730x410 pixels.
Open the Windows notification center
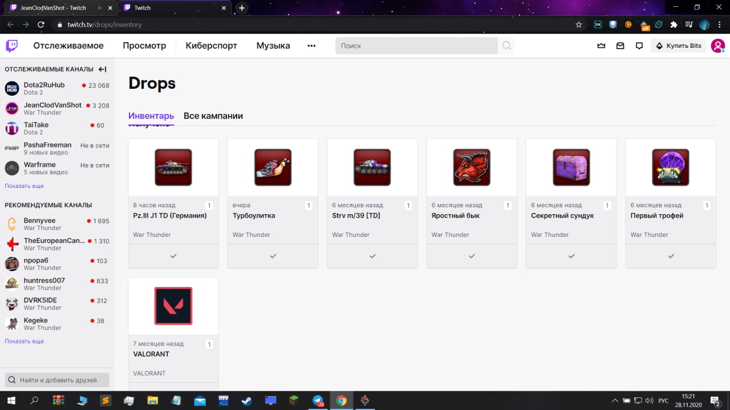click(x=714, y=400)
